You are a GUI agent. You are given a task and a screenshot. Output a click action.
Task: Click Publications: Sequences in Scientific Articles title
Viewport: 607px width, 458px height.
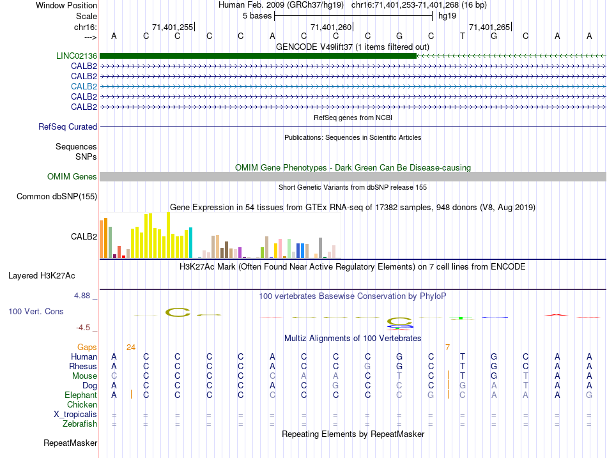point(353,137)
